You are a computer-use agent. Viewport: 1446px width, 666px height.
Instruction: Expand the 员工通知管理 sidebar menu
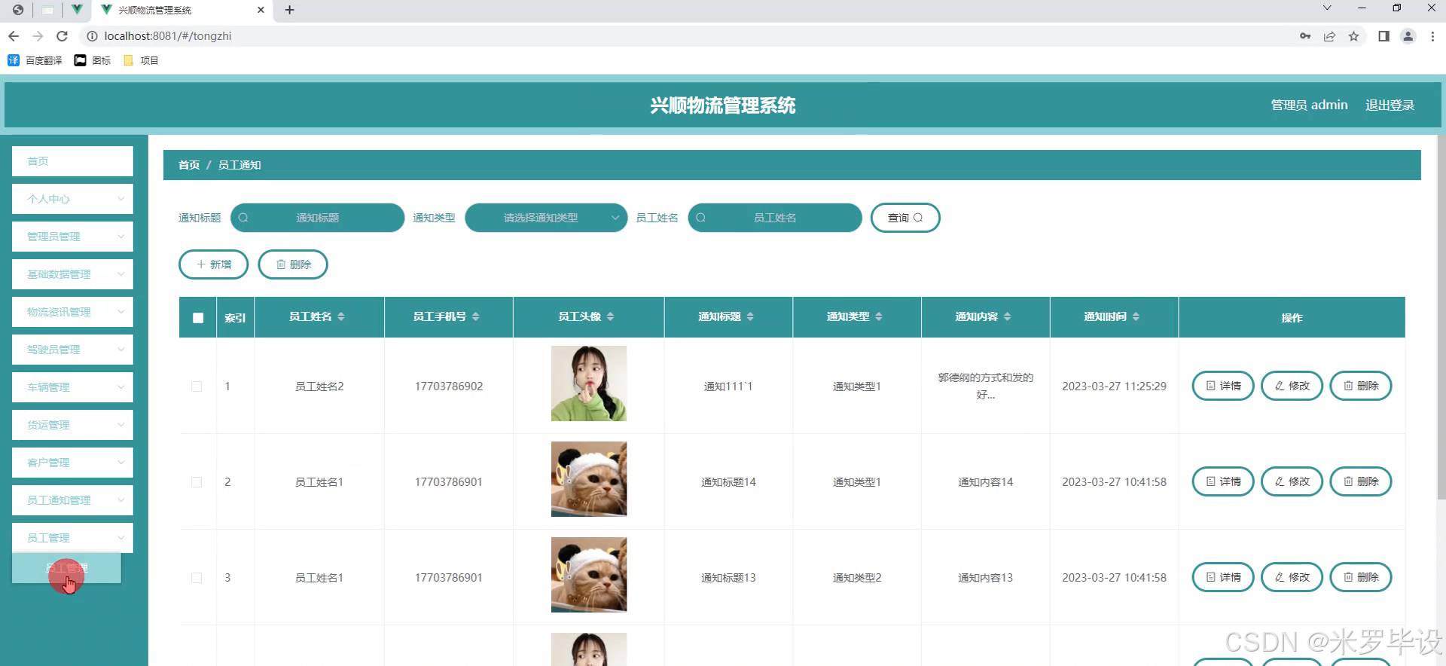(x=72, y=500)
